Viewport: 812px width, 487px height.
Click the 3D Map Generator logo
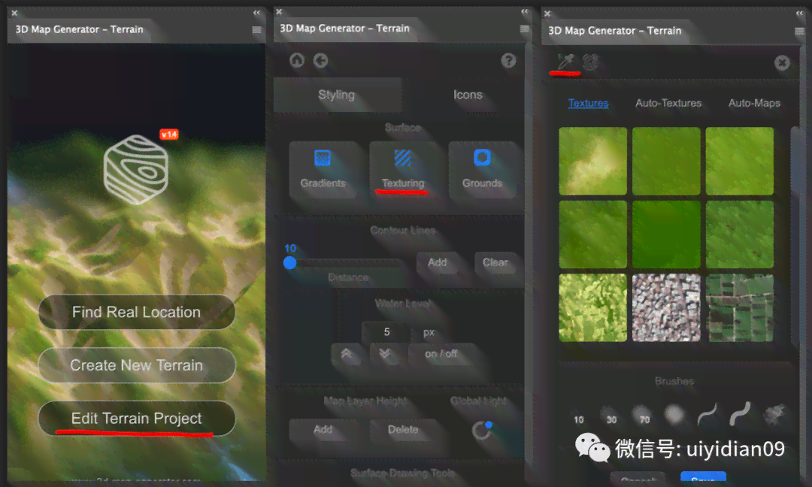click(x=135, y=170)
